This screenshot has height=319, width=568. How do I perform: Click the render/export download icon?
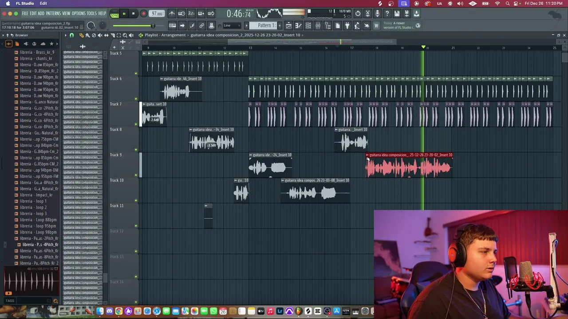[416, 13]
